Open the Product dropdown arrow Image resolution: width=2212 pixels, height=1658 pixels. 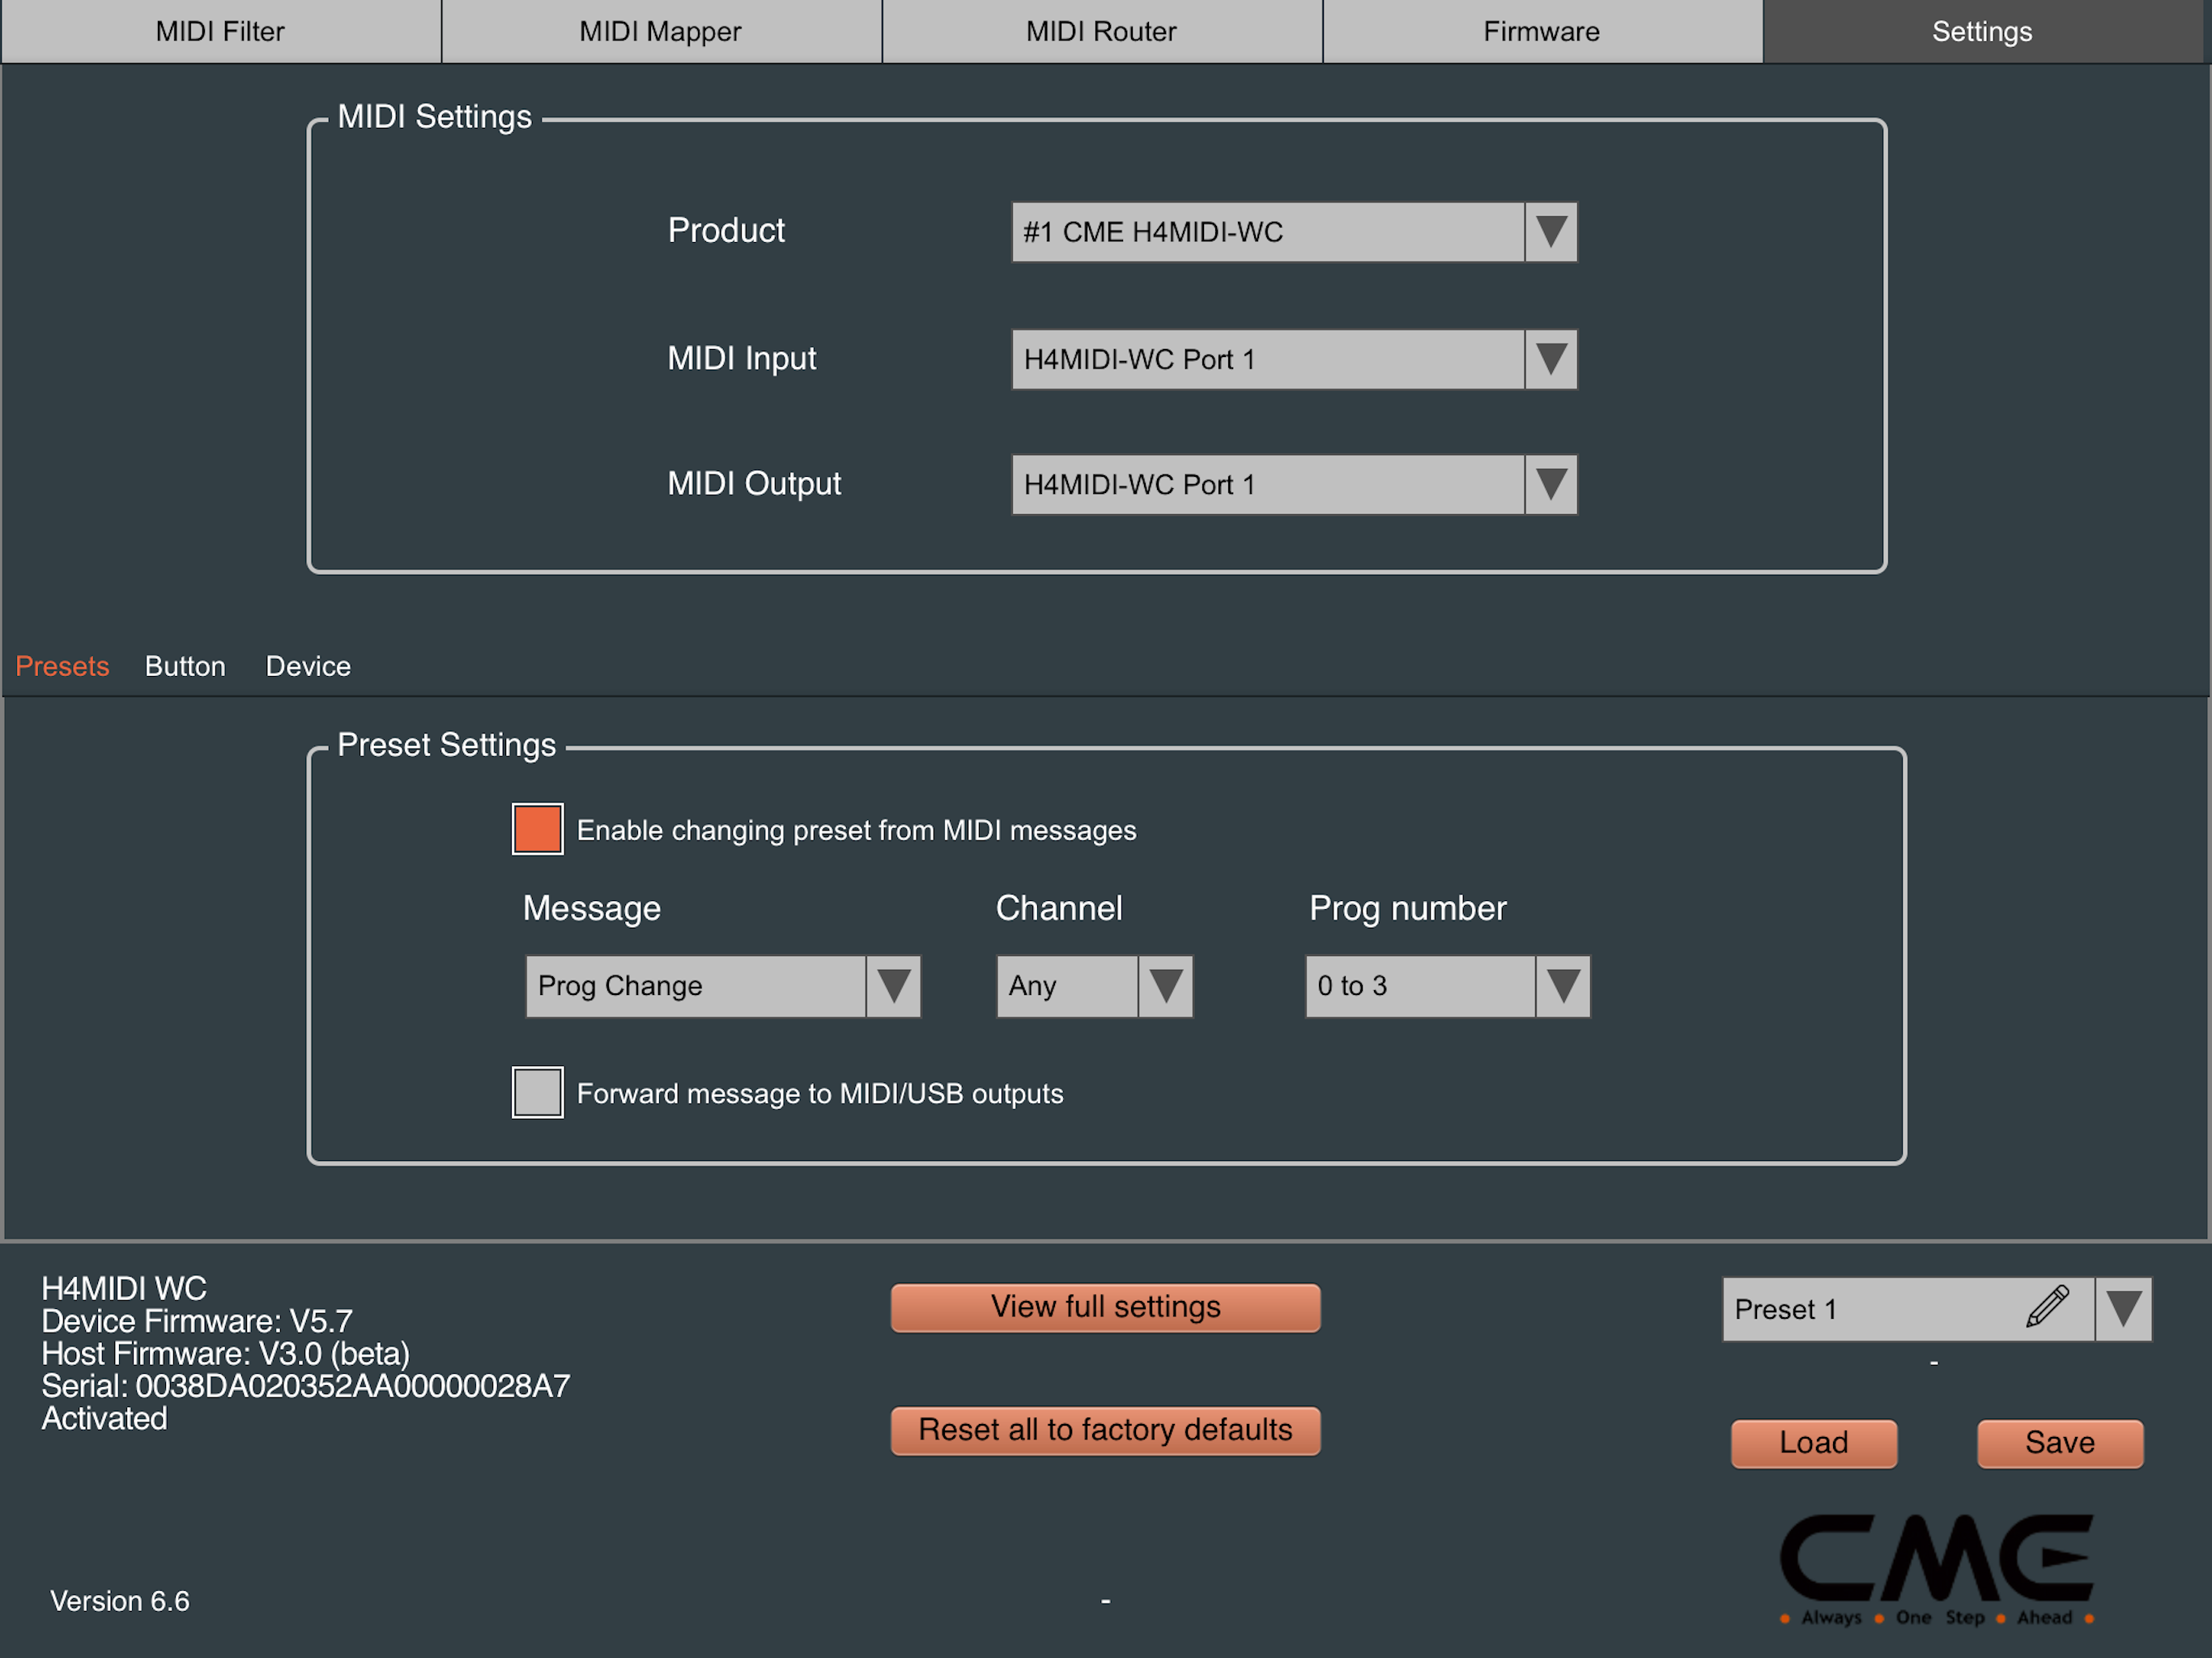click(x=1551, y=232)
